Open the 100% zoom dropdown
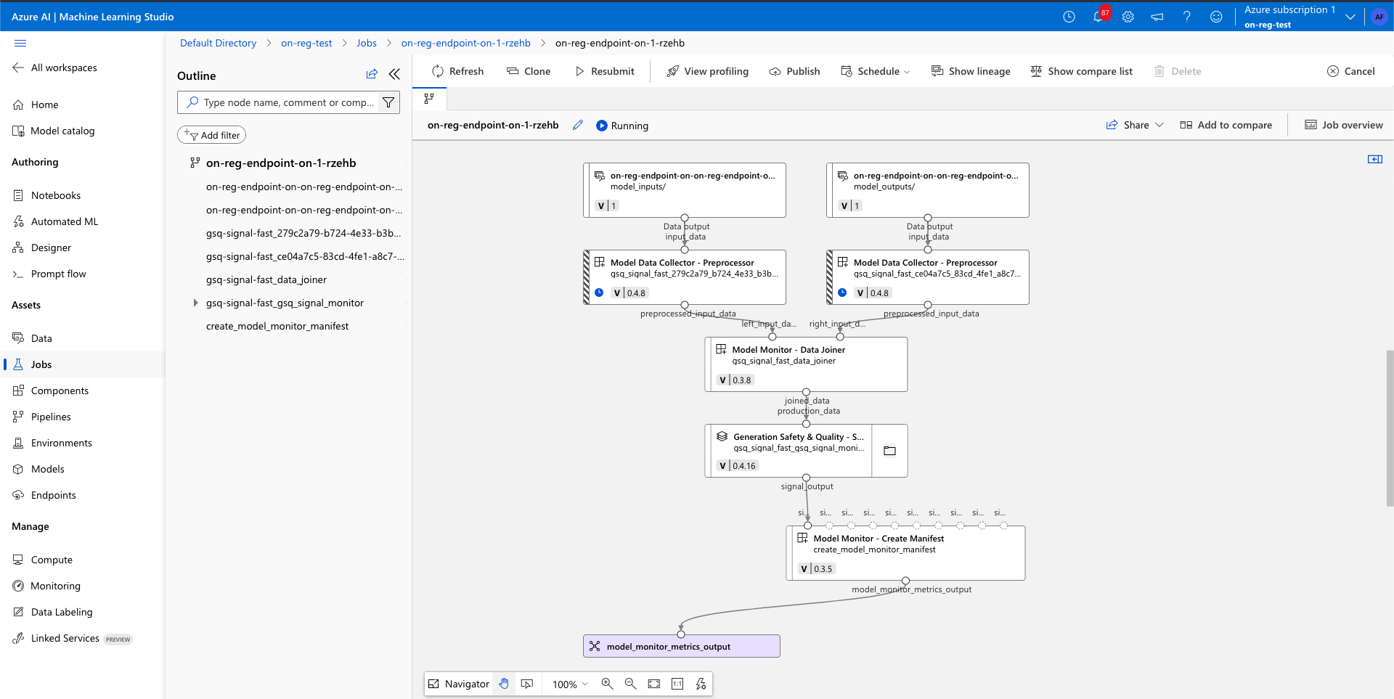Image resolution: width=1394 pixels, height=699 pixels. click(570, 684)
